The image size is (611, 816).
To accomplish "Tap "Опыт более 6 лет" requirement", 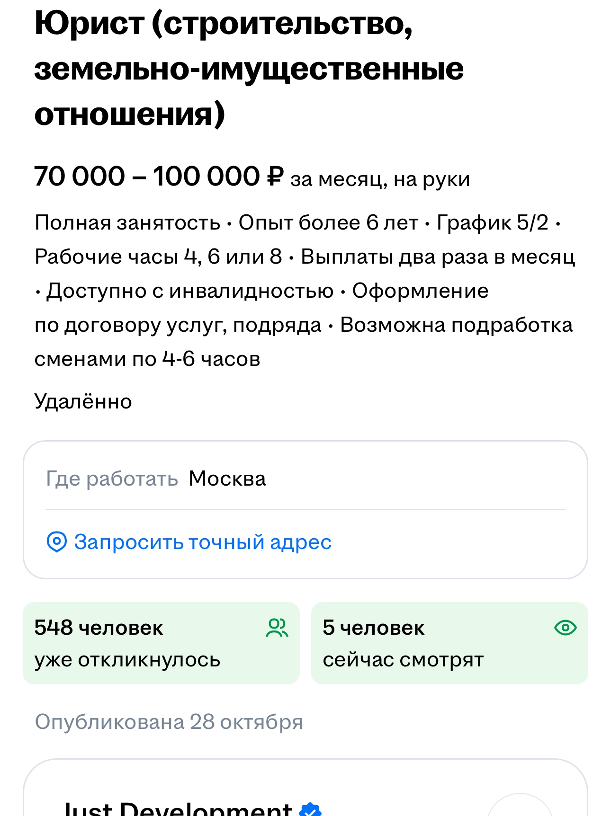I will 328,223.
